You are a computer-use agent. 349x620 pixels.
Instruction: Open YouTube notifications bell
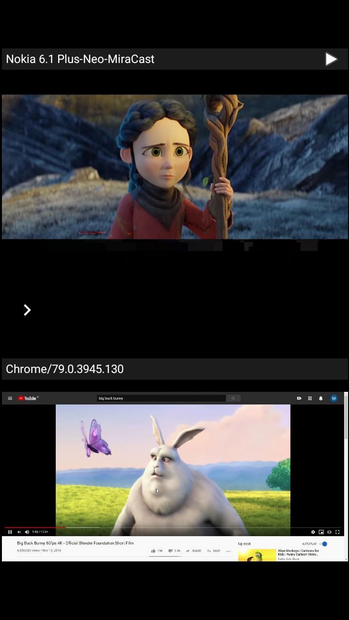pyautogui.click(x=320, y=398)
